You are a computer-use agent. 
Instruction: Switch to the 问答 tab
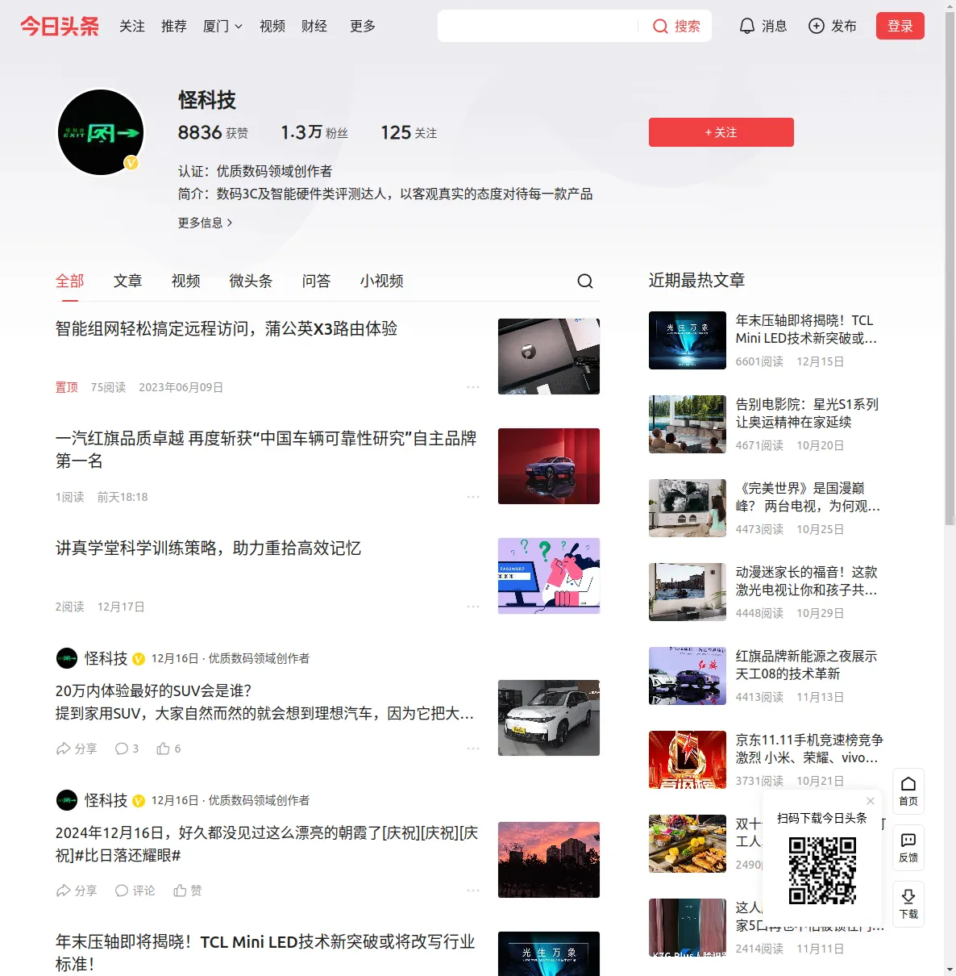[317, 281]
